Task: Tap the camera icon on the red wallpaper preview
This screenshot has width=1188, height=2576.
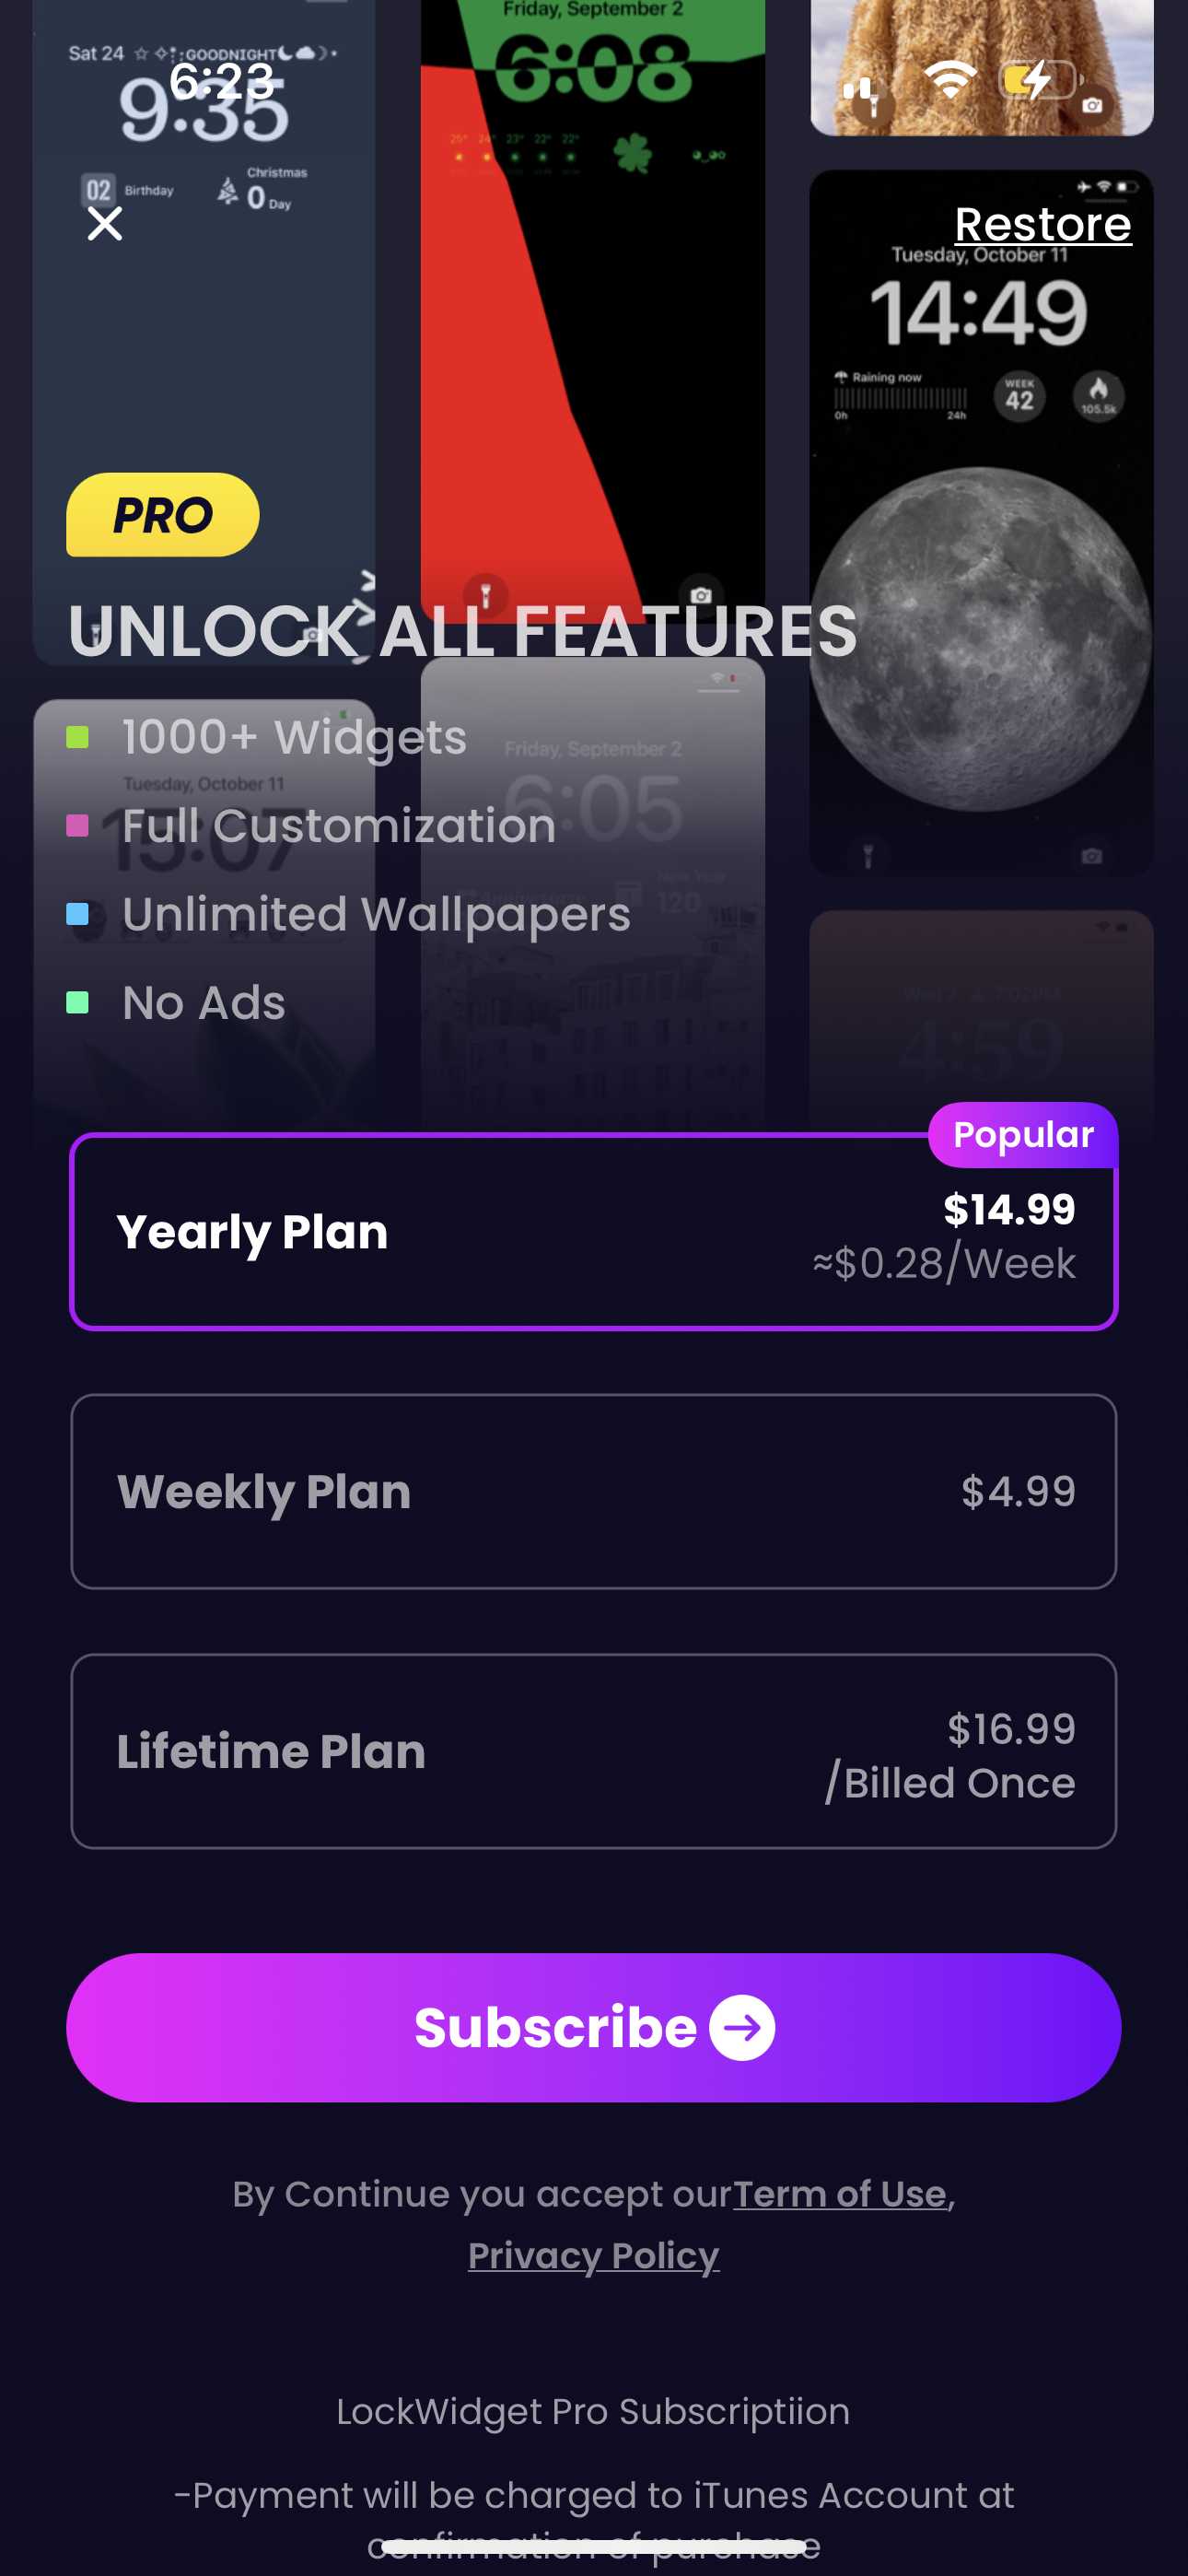Action: (701, 594)
